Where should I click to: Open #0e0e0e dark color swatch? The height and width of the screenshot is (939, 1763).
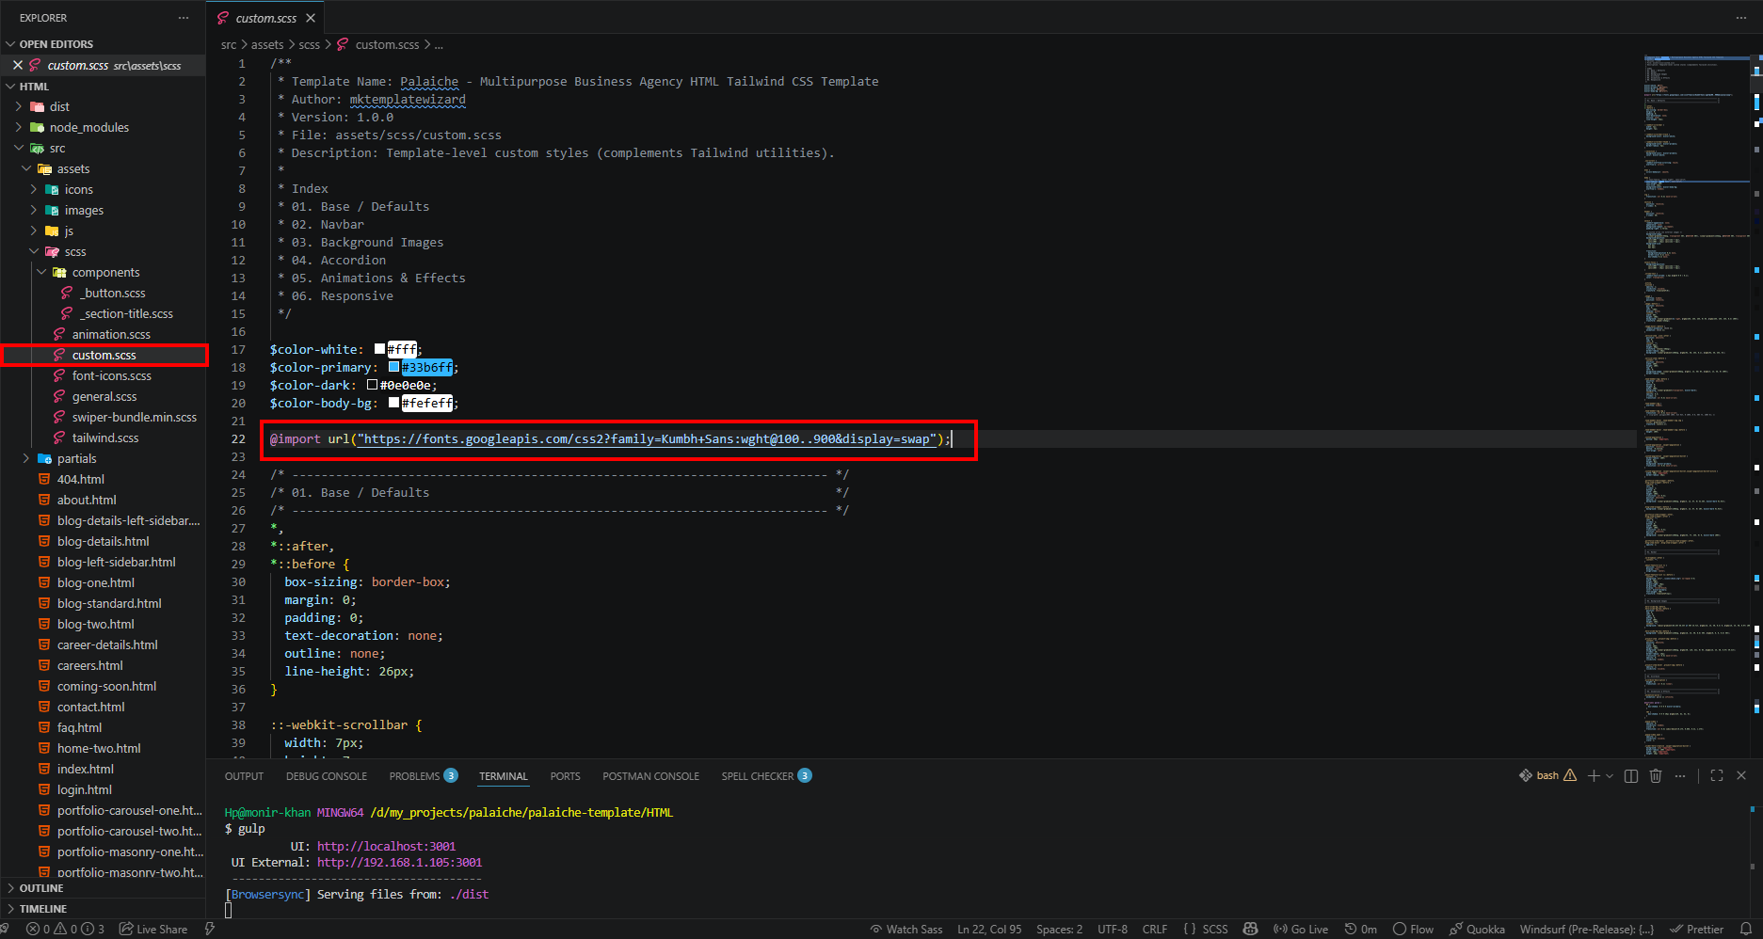click(372, 385)
